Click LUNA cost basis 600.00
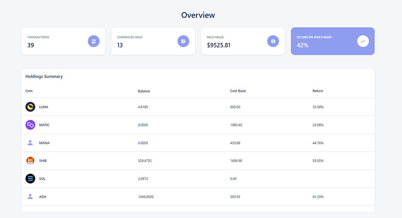402x218 pixels. click(235, 107)
